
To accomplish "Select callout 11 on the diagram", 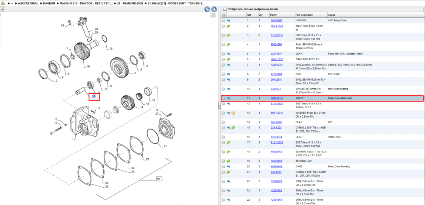I will 94,96.
